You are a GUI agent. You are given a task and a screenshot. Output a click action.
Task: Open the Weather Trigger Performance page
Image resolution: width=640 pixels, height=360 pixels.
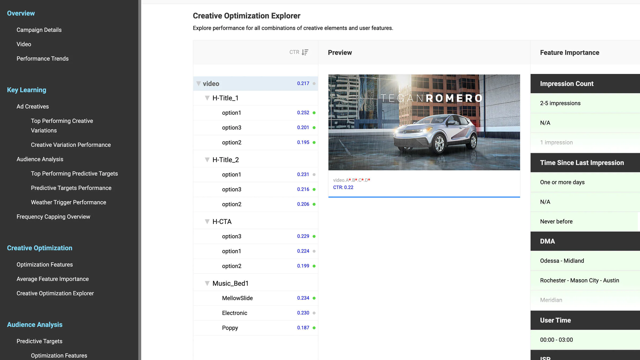click(x=68, y=202)
